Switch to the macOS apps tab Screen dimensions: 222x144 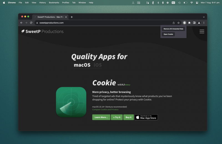(x=82, y=65)
